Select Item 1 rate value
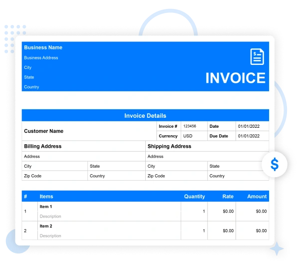The height and width of the screenshot is (261, 297). click(228, 211)
